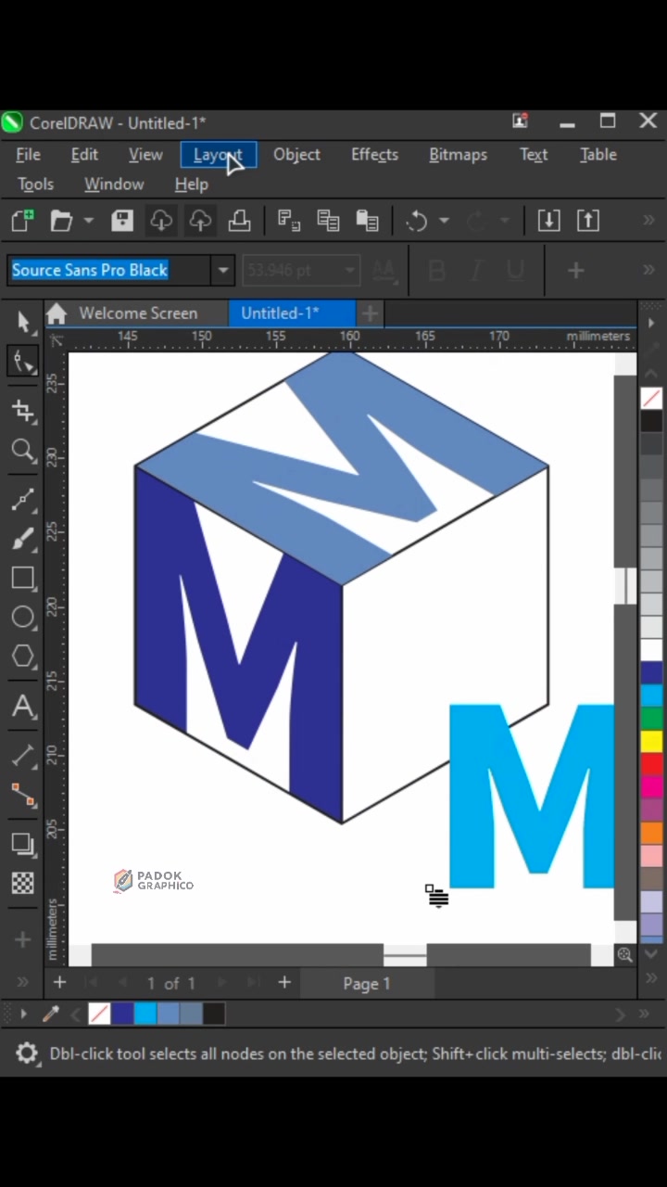Select the Freehand curve tool
This screenshot has width=667, height=1187.
pyautogui.click(x=22, y=499)
